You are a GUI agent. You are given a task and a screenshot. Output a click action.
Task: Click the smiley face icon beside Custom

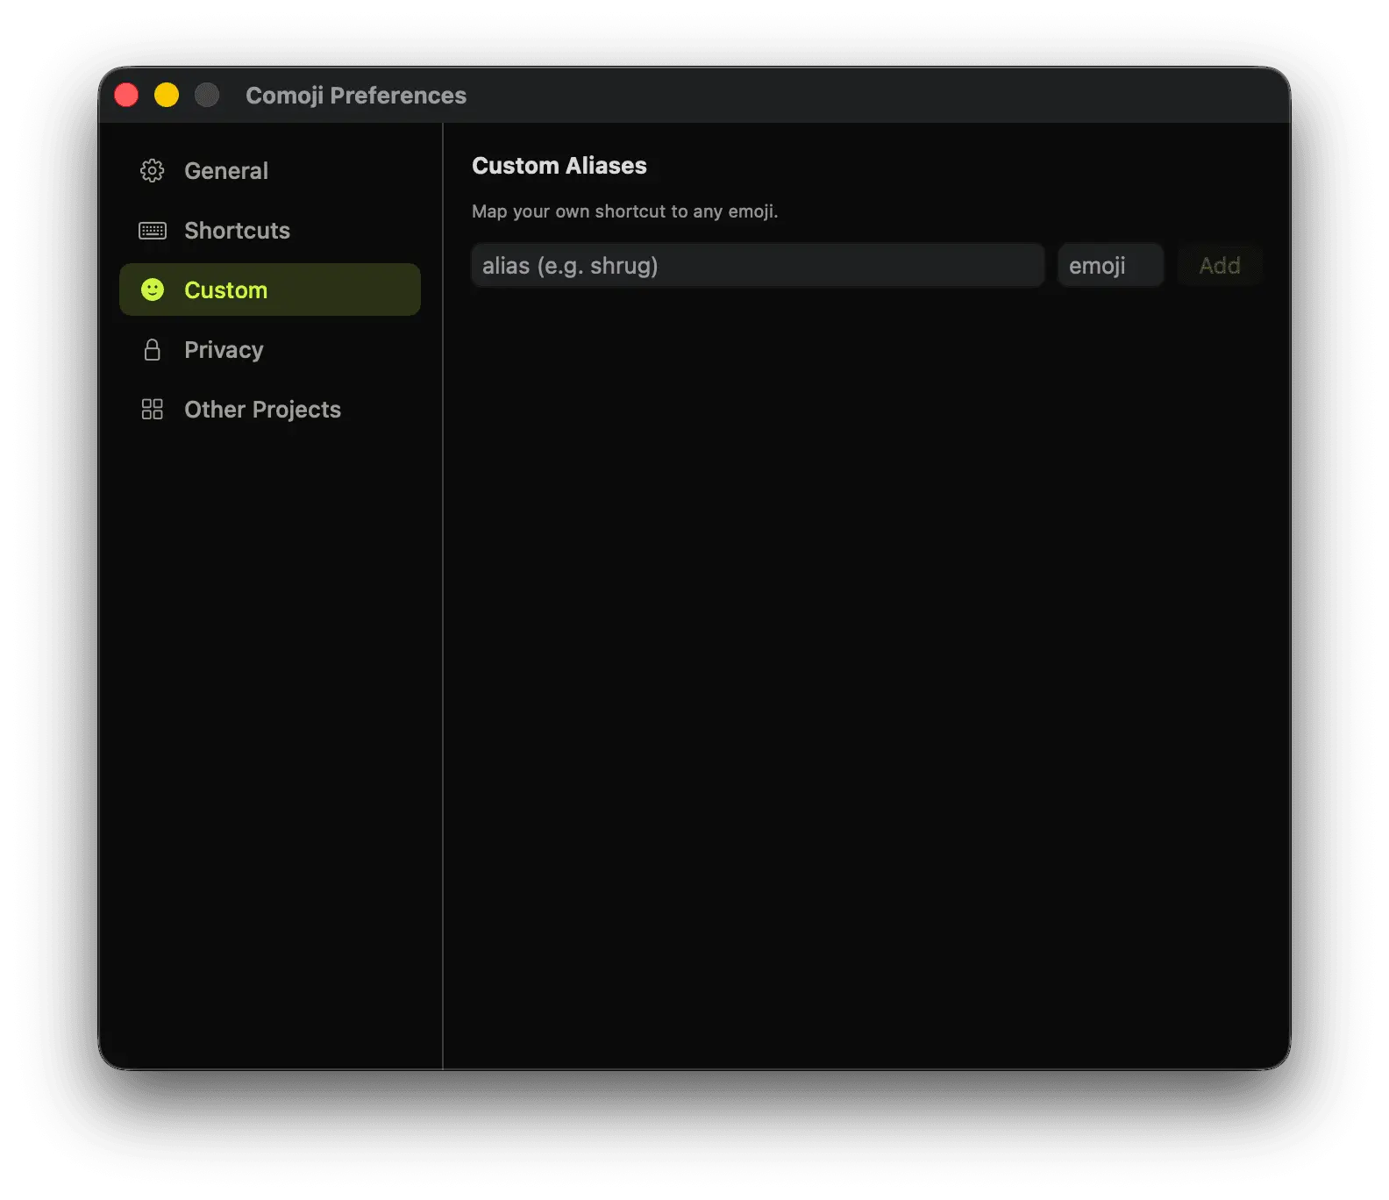click(x=153, y=289)
